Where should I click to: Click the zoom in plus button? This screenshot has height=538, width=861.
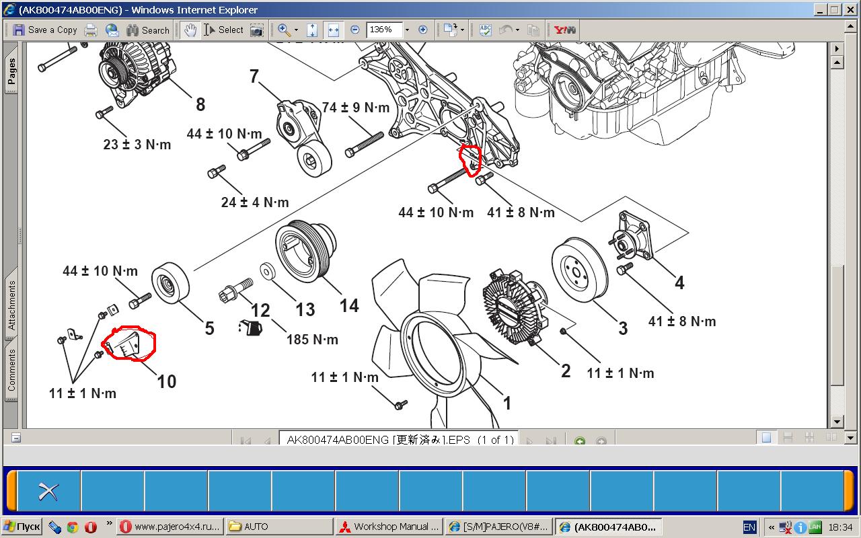pyautogui.click(x=423, y=30)
